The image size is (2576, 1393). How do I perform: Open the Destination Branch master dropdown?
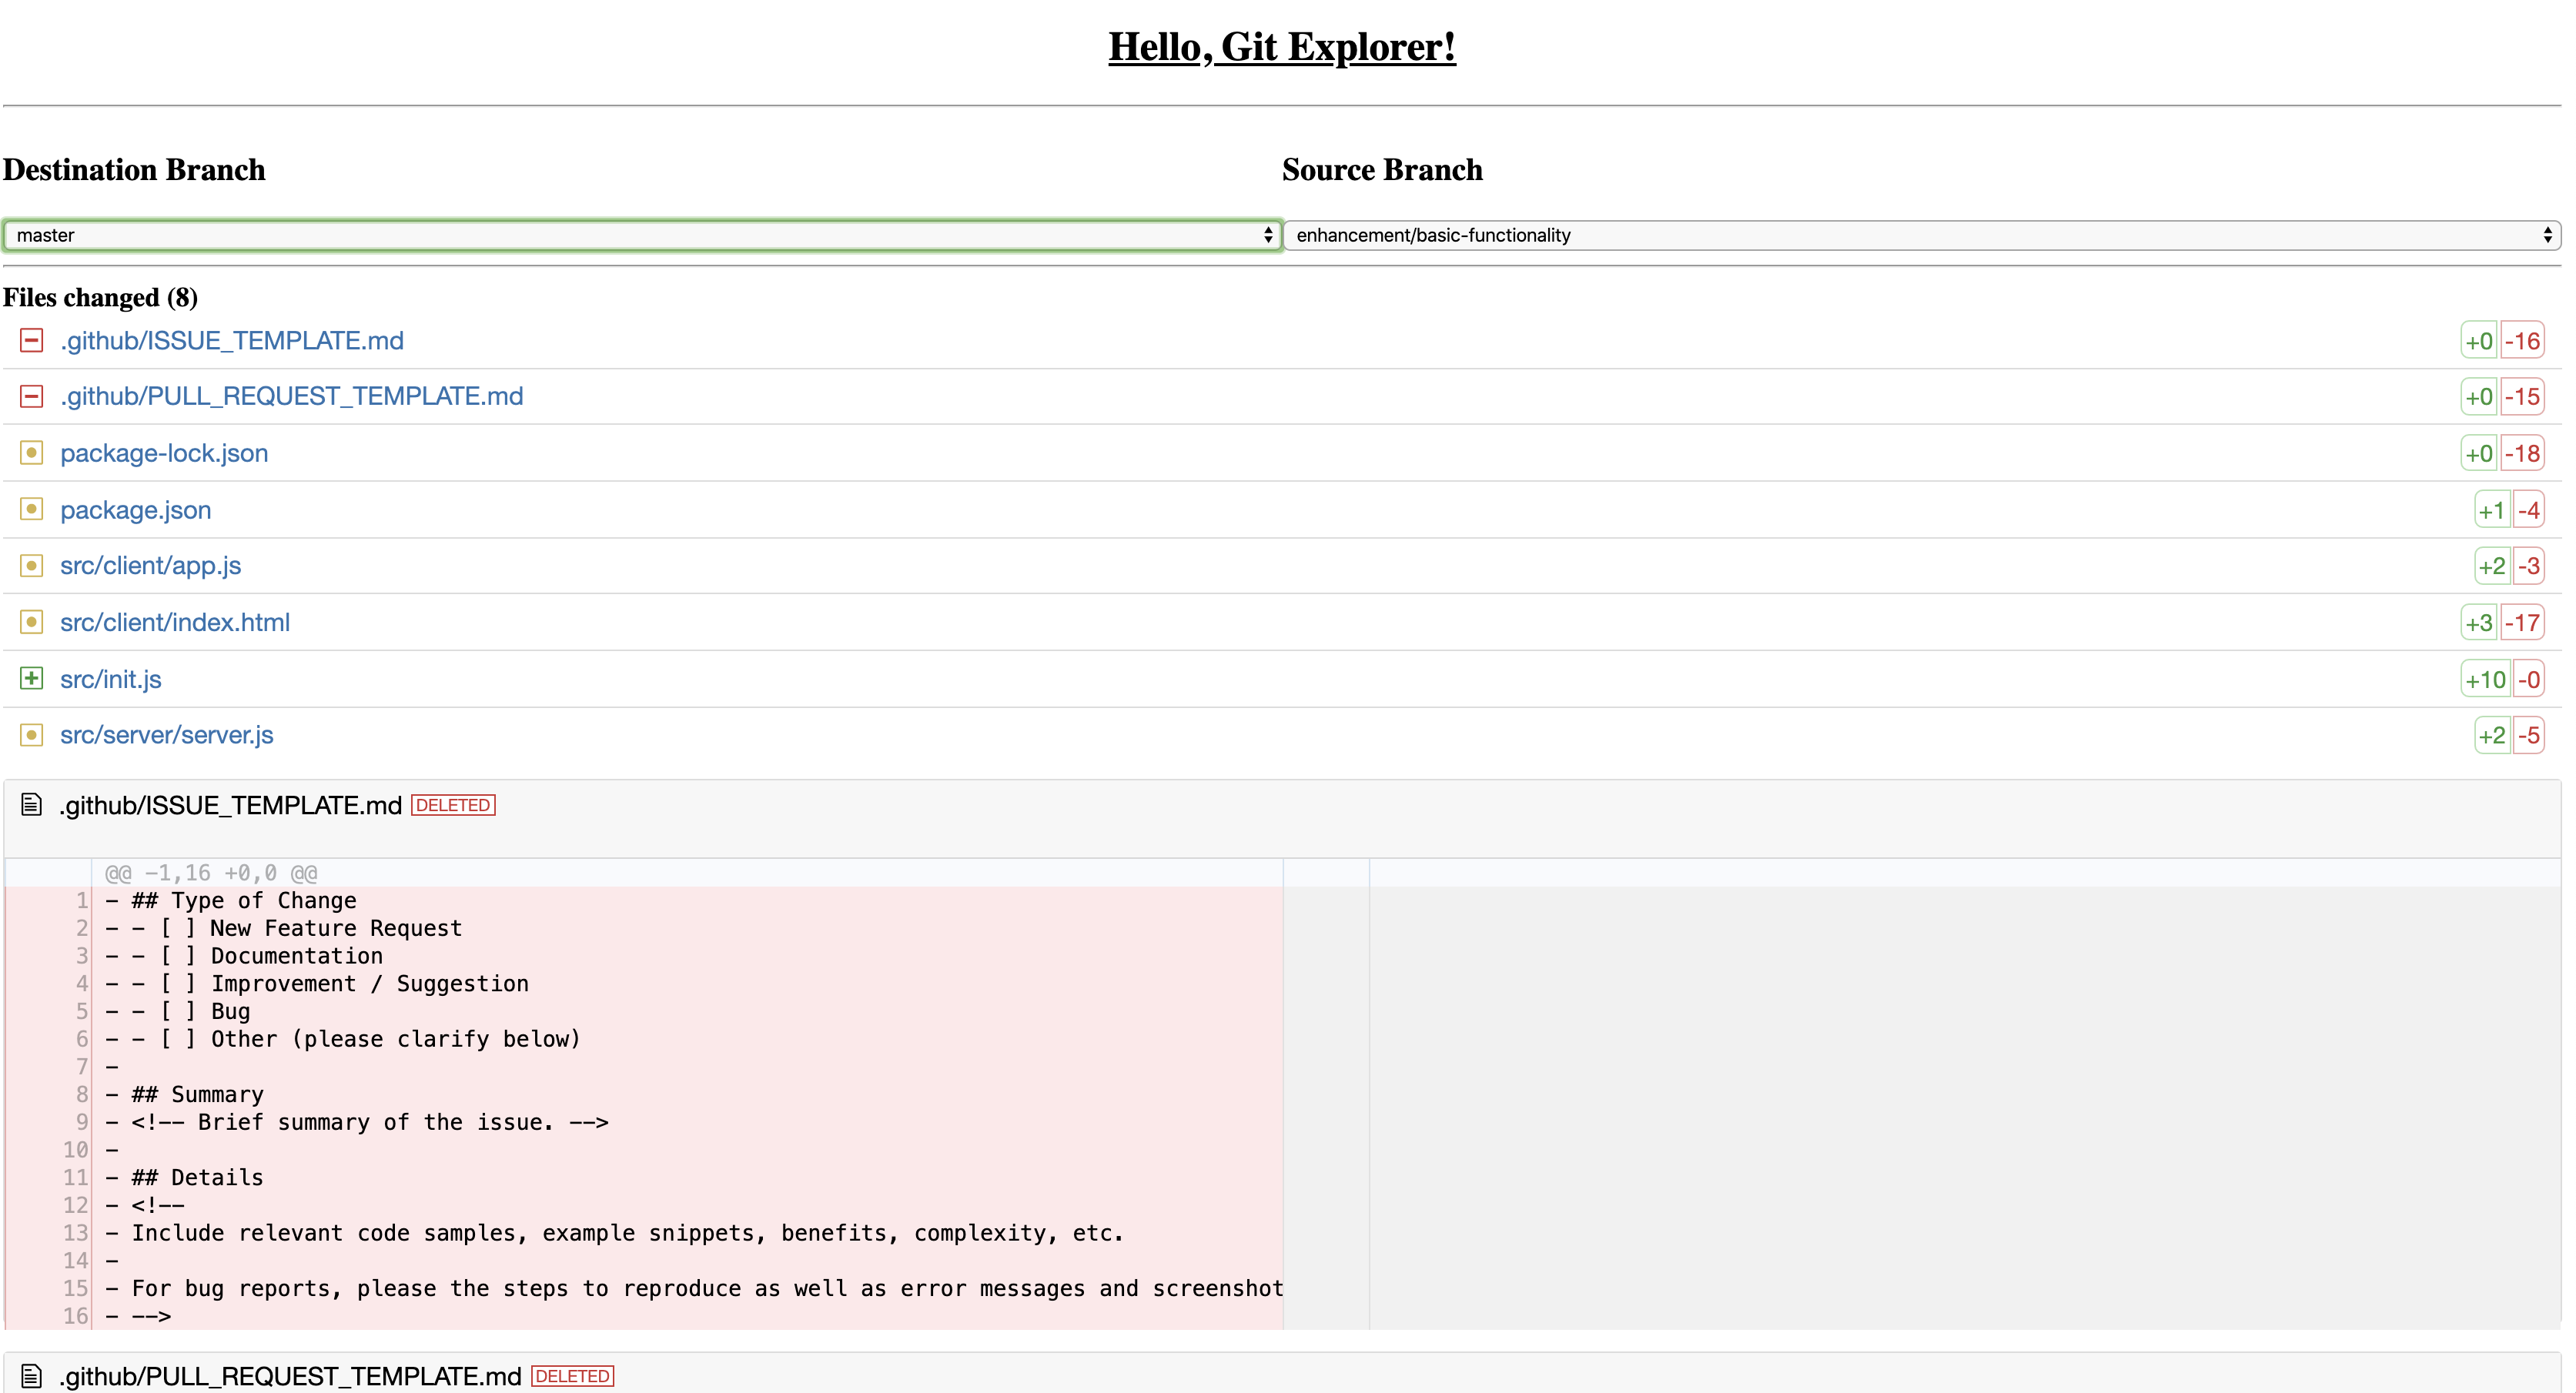tap(641, 235)
